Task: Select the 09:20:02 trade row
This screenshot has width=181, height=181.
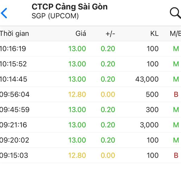Action: (x=91, y=140)
